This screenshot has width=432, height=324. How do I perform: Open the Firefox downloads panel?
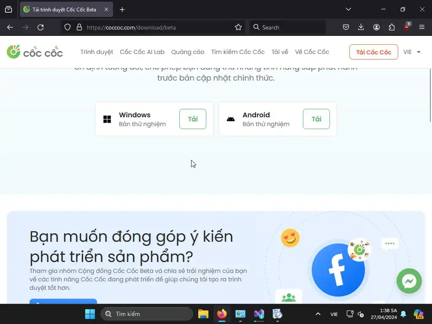(361, 27)
